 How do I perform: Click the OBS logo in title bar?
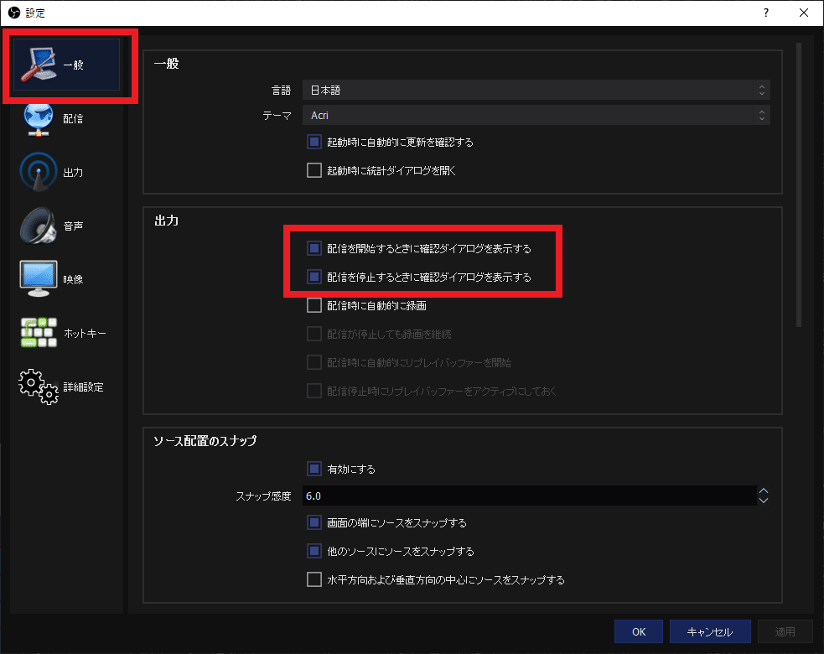[14, 13]
